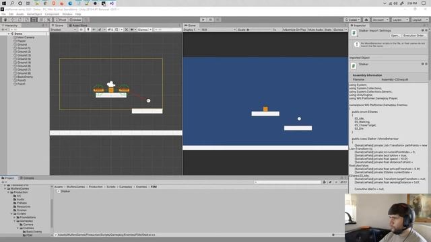Select the Move tool in Unity toolbar
Viewport: 431px width, 242px height.
pyautogui.click(x=12, y=19)
